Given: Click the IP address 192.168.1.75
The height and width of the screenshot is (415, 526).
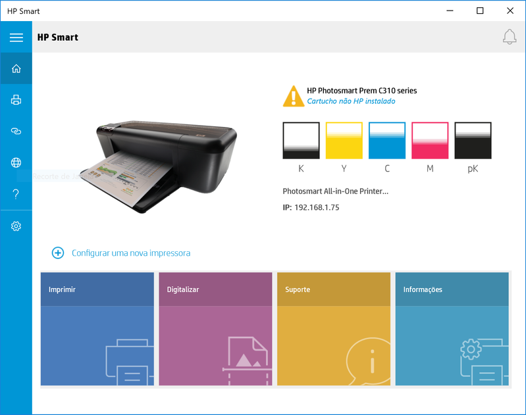Looking at the screenshot, I should pyautogui.click(x=317, y=208).
